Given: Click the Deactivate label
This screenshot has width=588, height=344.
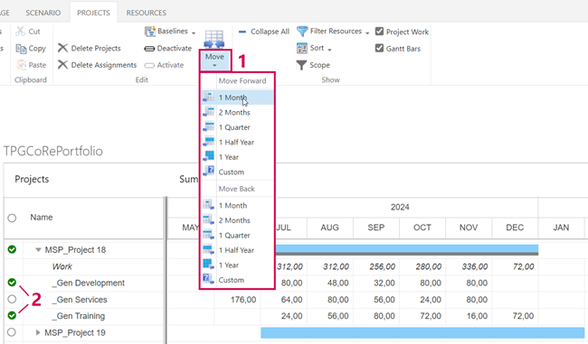Looking at the screenshot, I should (x=175, y=48).
